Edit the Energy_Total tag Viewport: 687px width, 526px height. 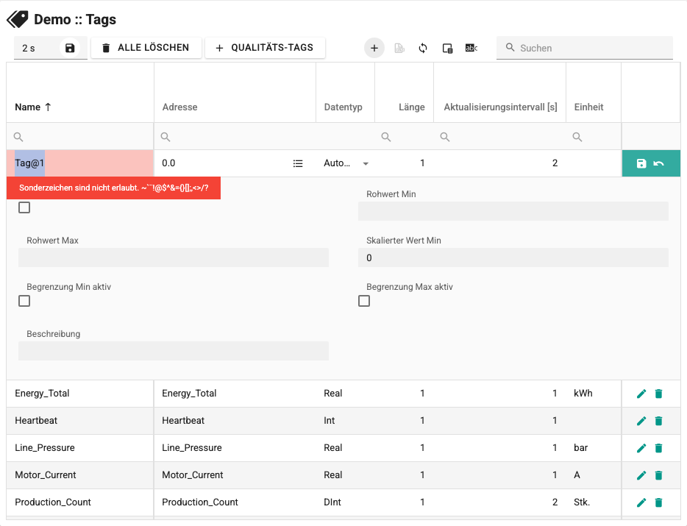click(641, 394)
